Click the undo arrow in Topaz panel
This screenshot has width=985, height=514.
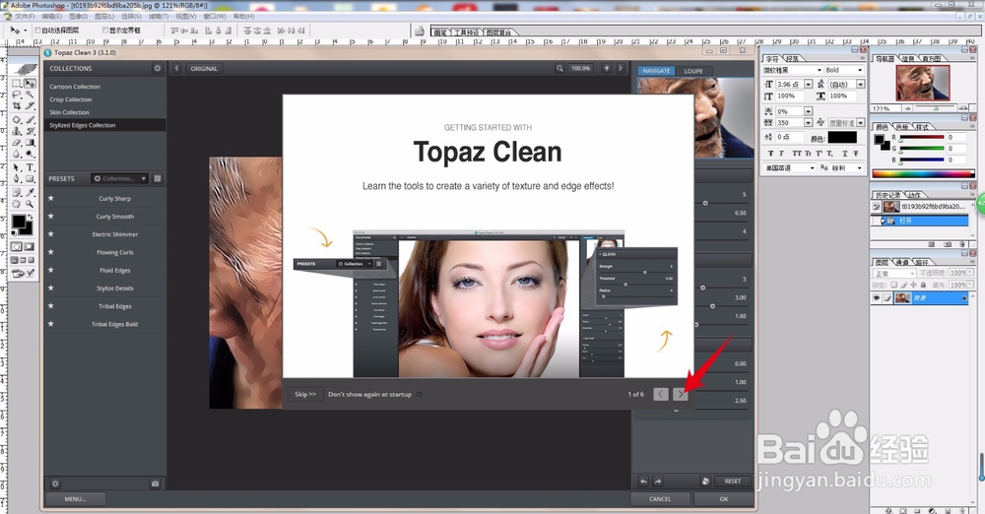pyautogui.click(x=643, y=482)
